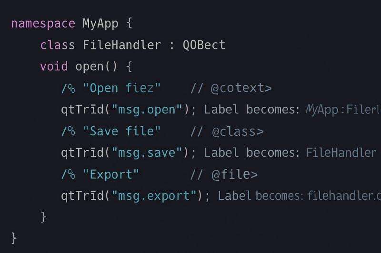Click the "msg.open" string literal

tap(147, 110)
